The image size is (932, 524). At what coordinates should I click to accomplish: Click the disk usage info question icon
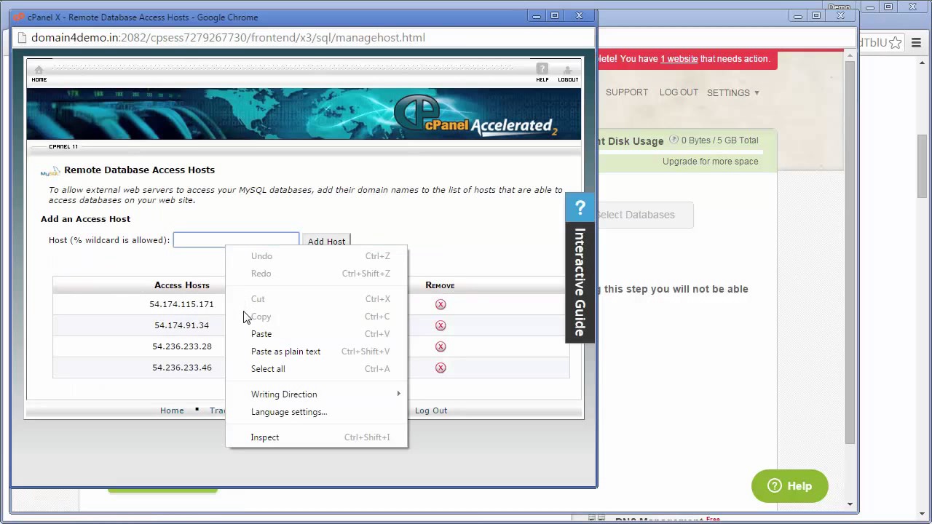pos(674,140)
